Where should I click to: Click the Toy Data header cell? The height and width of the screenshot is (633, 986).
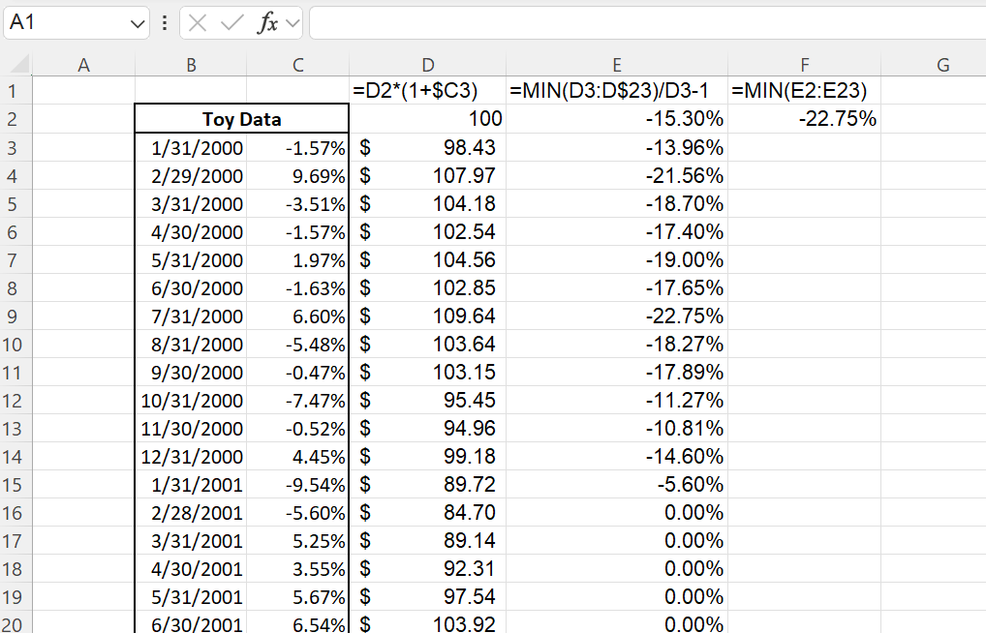click(241, 119)
